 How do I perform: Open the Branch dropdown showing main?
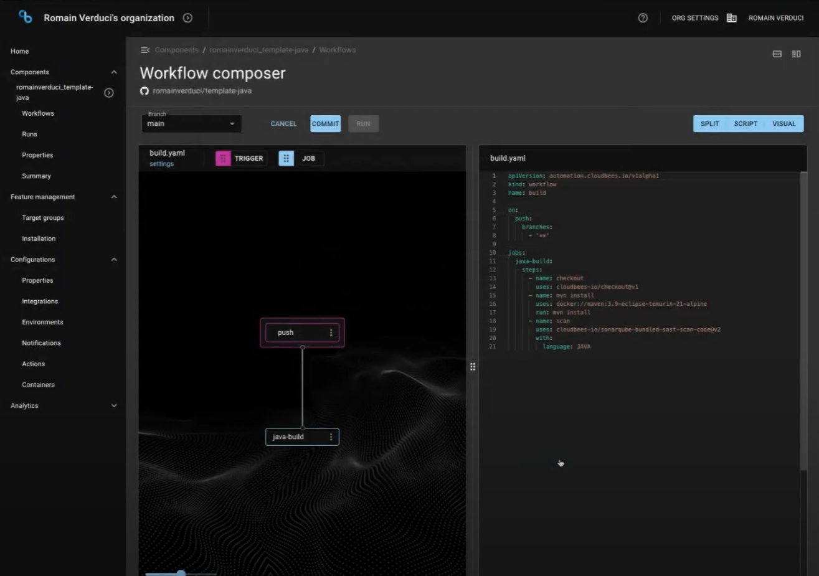coord(232,123)
